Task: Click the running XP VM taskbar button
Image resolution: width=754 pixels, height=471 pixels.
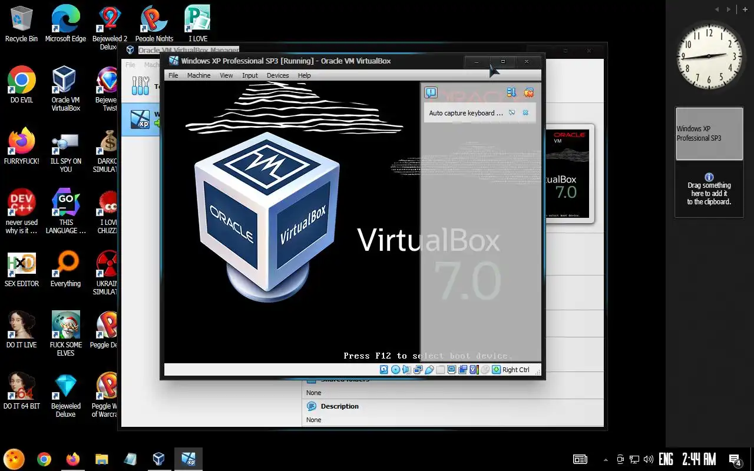Action: 188,459
